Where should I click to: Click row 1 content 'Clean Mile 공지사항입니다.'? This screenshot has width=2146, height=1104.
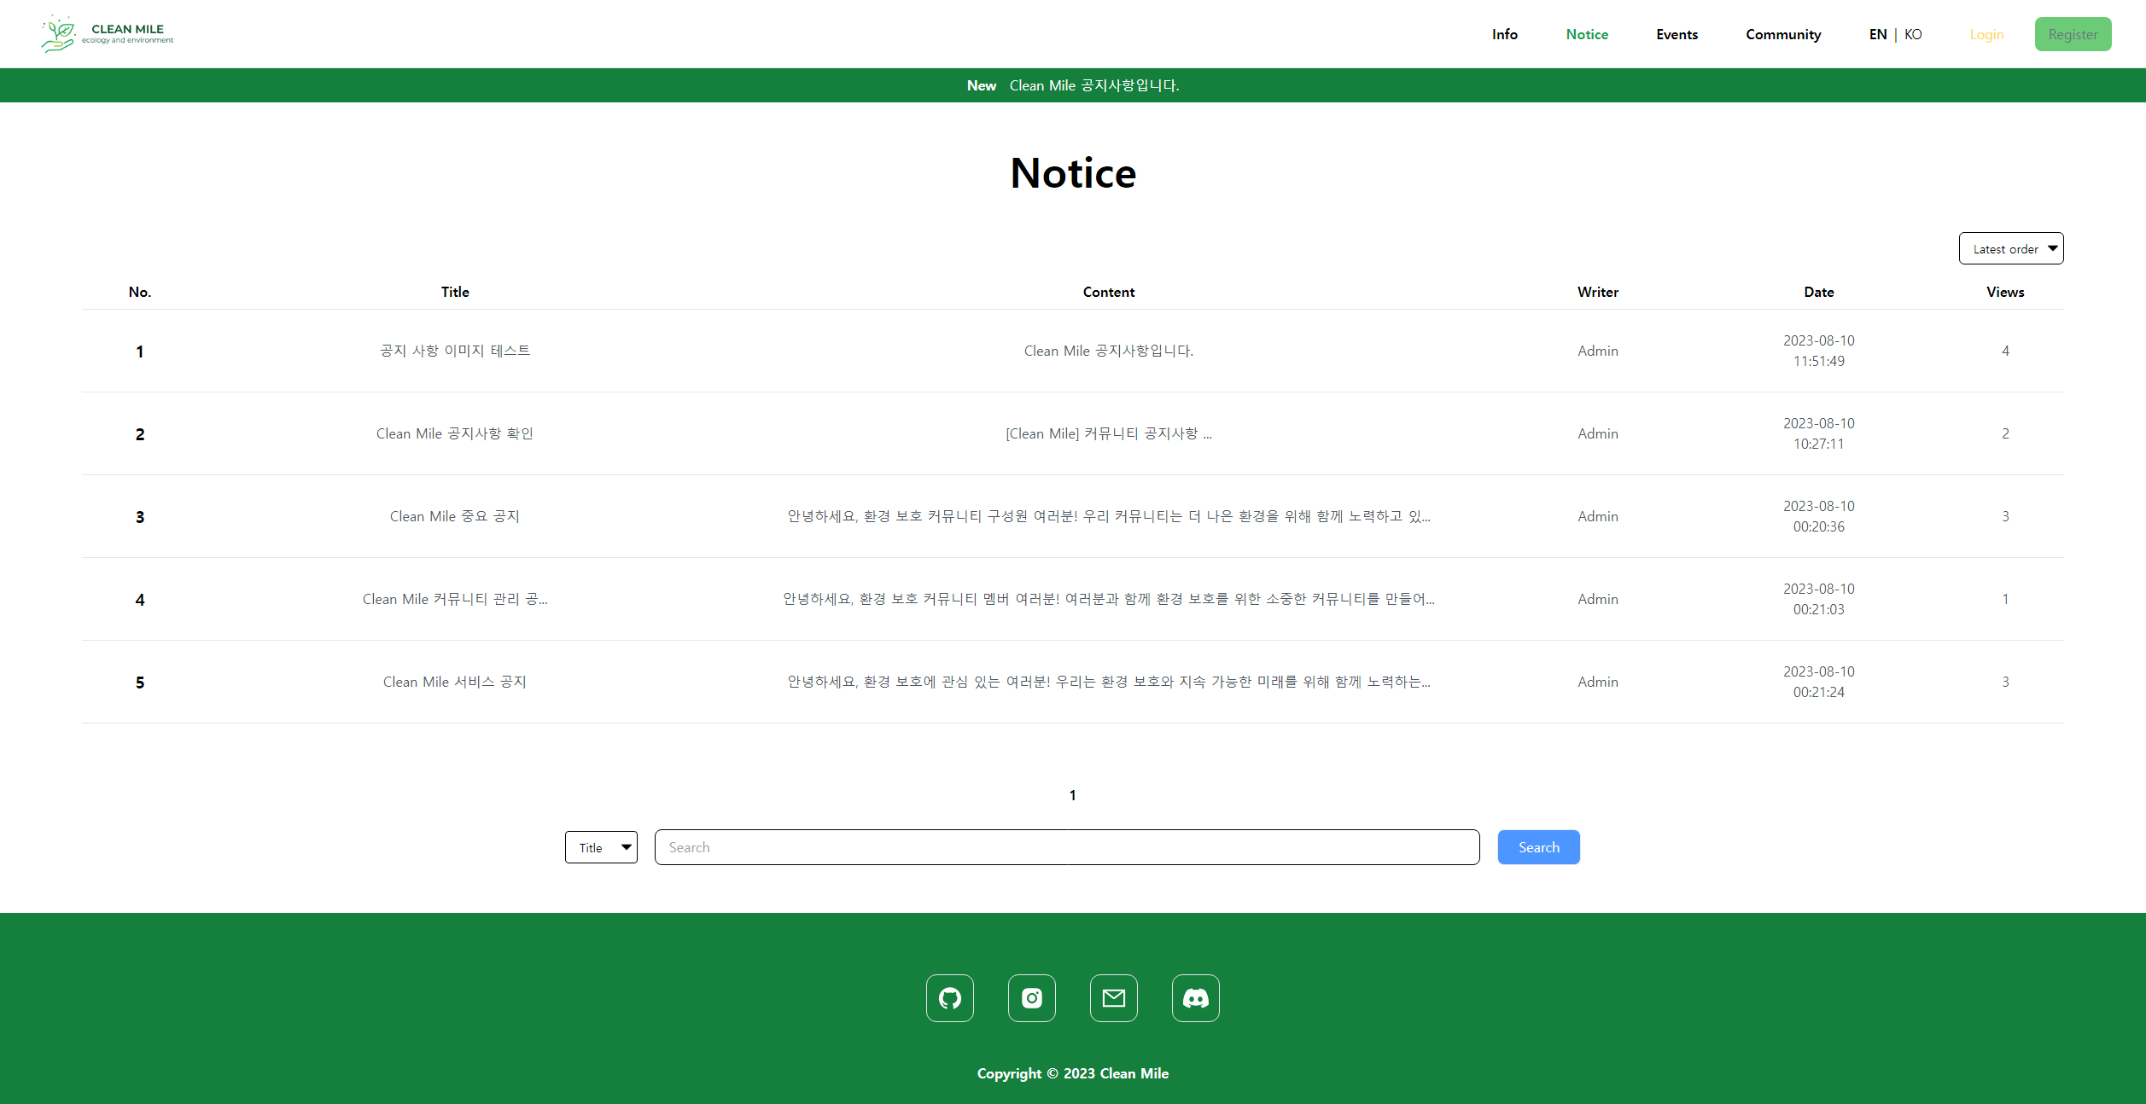pos(1109,351)
